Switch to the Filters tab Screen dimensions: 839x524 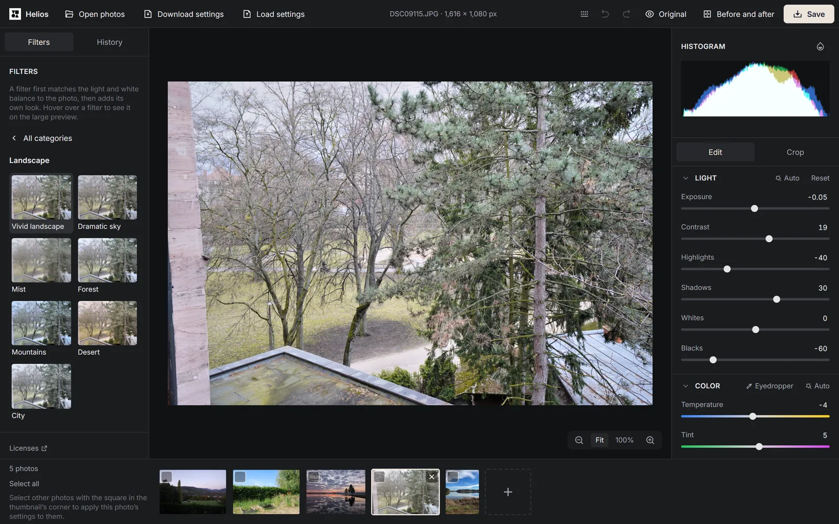[39, 42]
